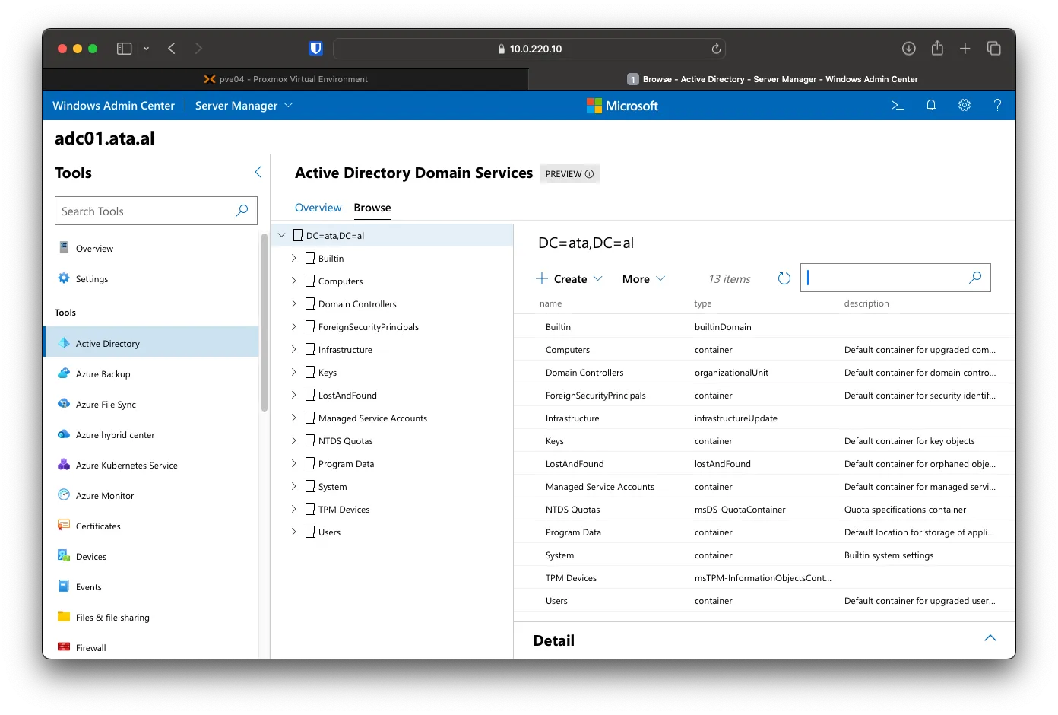Select the Browse tab
Screen dimensions: 1058x715
372,208
